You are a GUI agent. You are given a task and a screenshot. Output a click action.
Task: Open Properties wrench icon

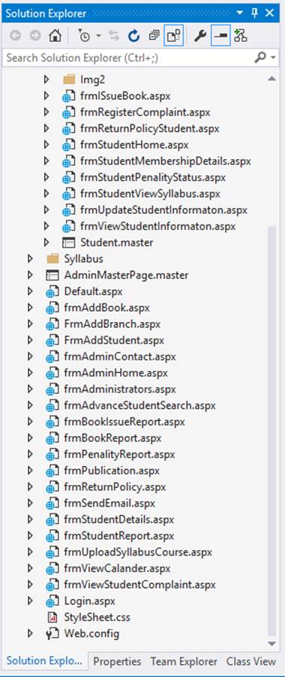pyautogui.click(x=199, y=36)
